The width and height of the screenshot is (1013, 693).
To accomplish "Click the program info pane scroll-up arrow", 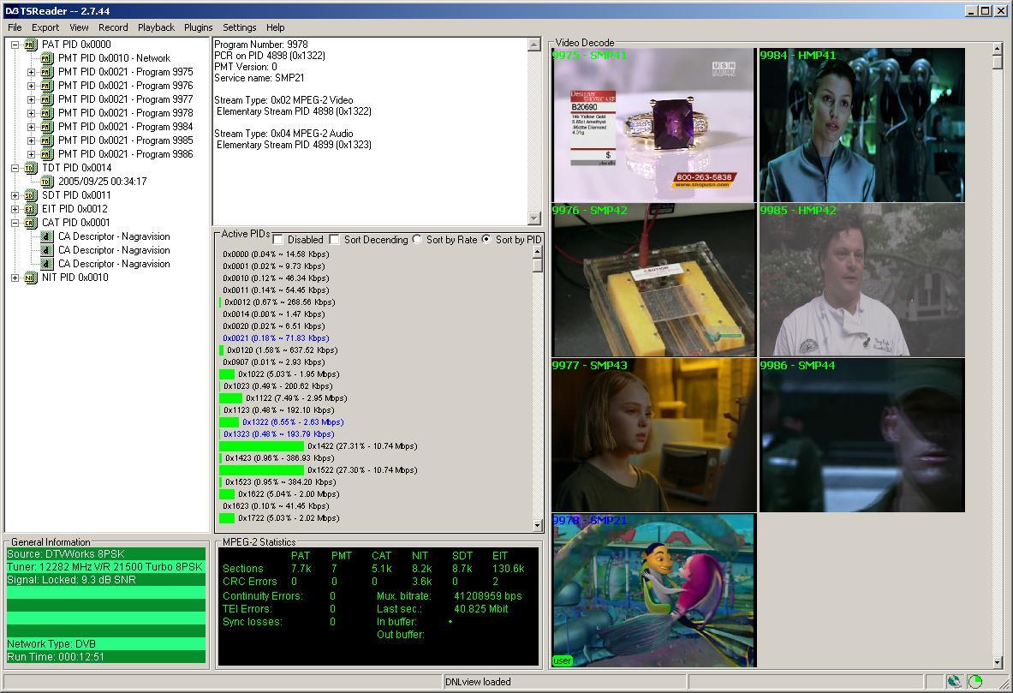I will [x=534, y=45].
